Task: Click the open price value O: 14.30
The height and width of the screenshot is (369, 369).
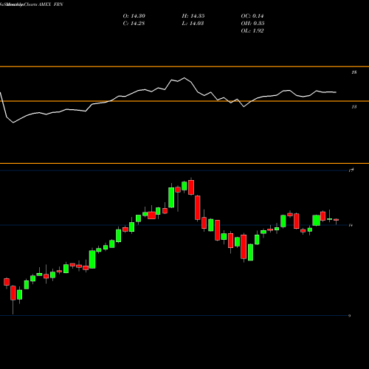Action: coord(134,16)
